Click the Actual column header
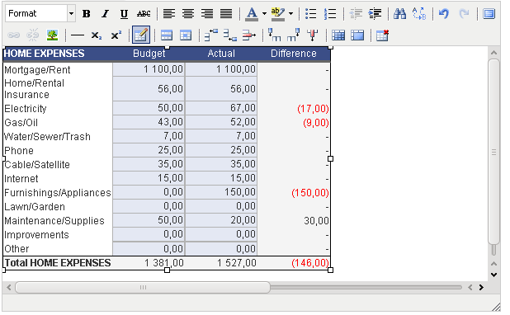Screen dimensions: 510x315 click(221, 54)
